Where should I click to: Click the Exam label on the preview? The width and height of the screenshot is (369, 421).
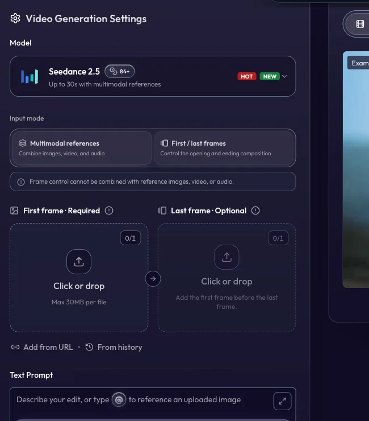pyautogui.click(x=358, y=63)
